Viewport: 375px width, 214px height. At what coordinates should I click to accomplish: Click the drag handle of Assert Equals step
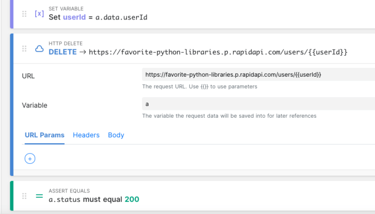[x=24, y=196]
